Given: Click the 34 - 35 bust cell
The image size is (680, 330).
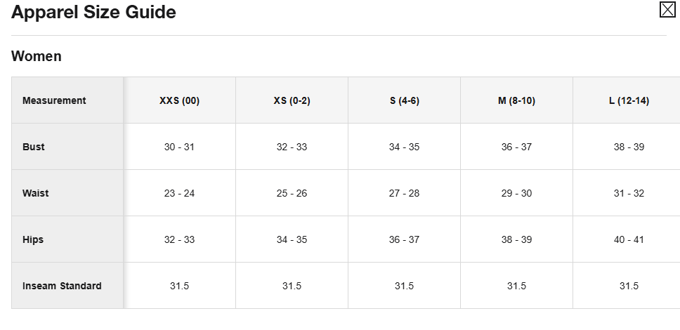Looking at the screenshot, I should point(404,147).
